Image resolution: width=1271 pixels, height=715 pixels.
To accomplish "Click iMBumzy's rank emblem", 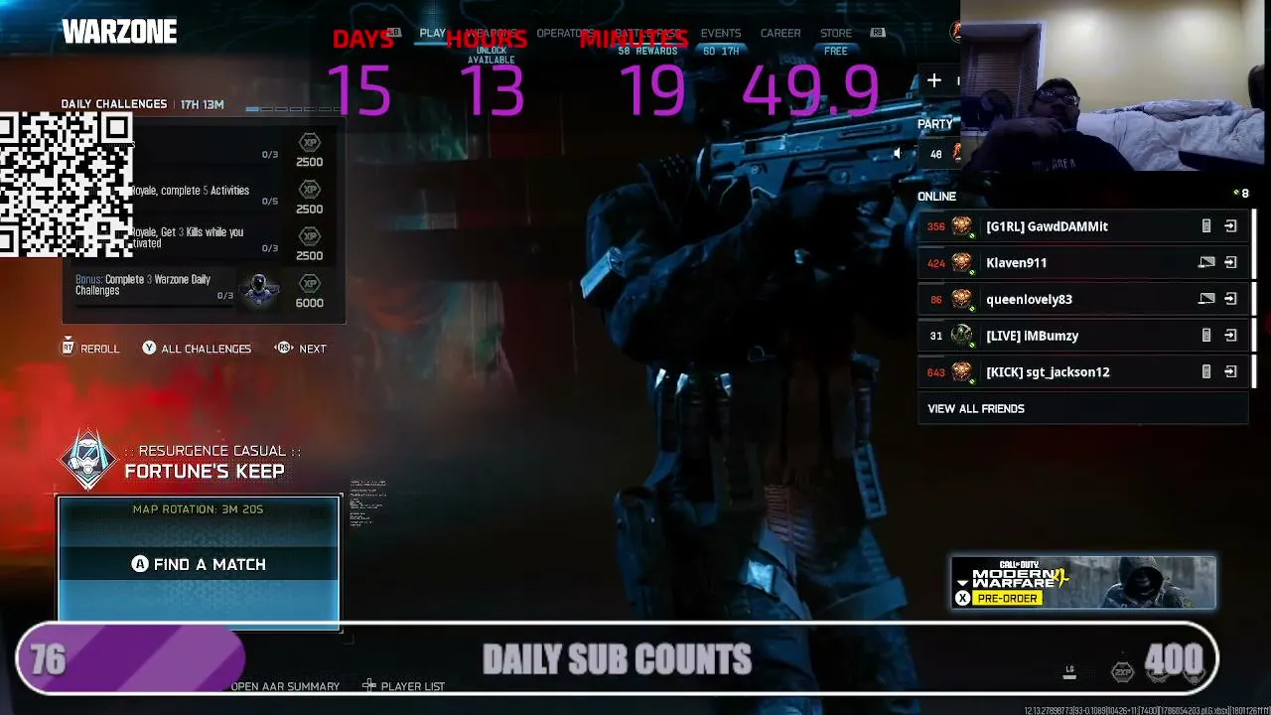I will (962, 336).
